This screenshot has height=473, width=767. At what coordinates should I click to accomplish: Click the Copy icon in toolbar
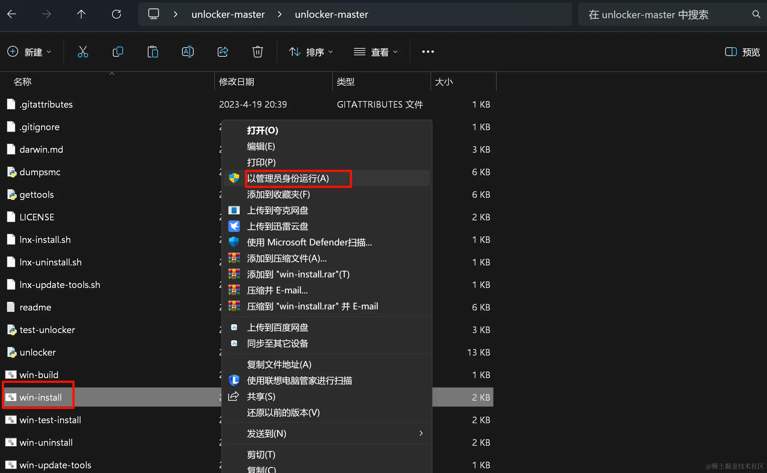pos(118,52)
